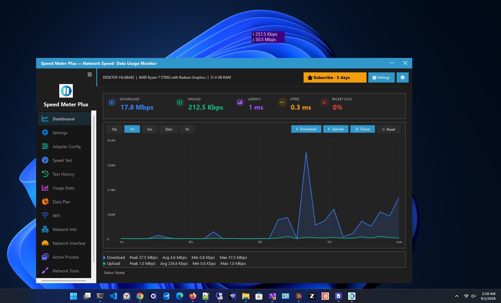Switch graph range to 1h
This screenshot has height=303, width=501.
pos(187,129)
